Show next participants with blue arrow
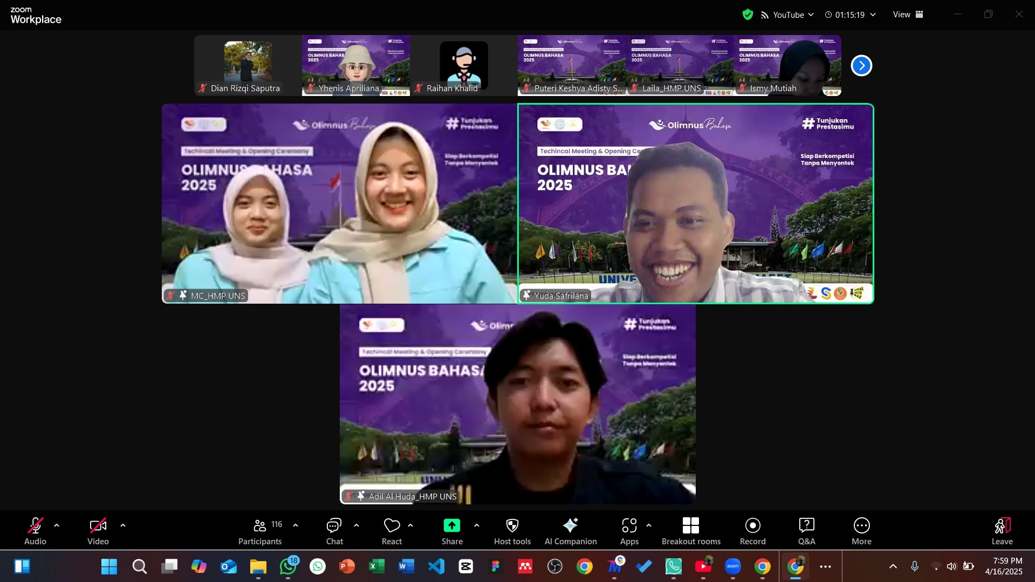The image size is (1035, 582). pyautogui.click(x=861, y=66)
